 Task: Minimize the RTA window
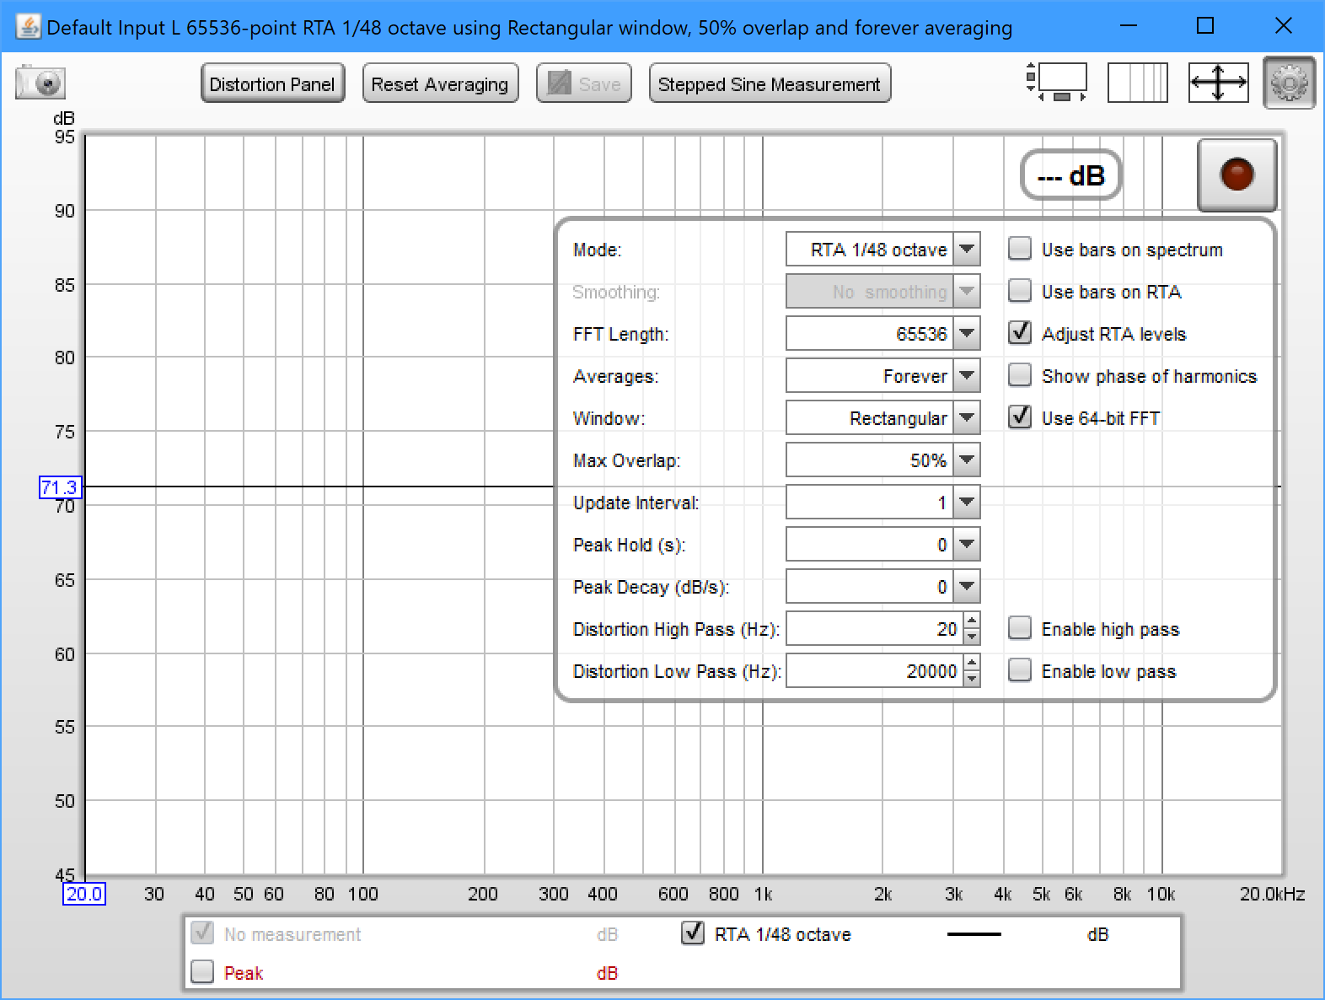click(1128, 26)
